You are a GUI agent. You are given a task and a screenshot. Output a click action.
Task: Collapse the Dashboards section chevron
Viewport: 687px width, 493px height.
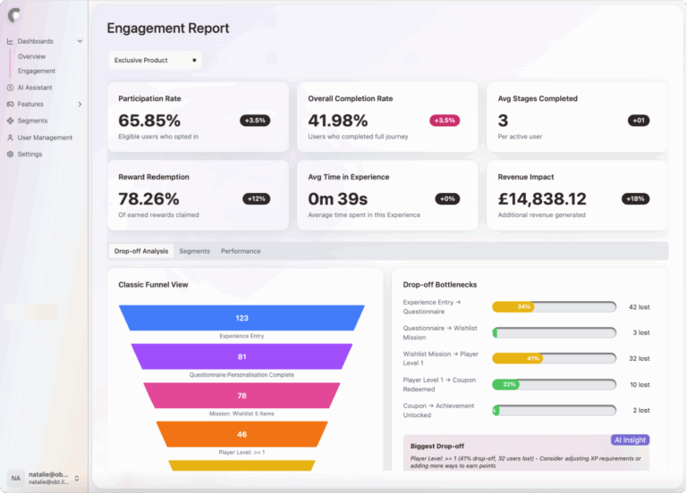80,41
